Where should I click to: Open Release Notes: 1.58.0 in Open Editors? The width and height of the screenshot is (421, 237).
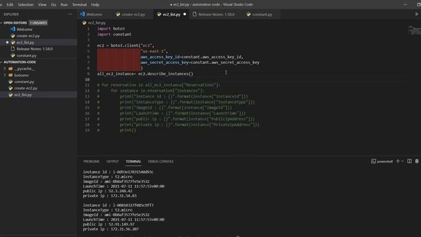point(34,49)
